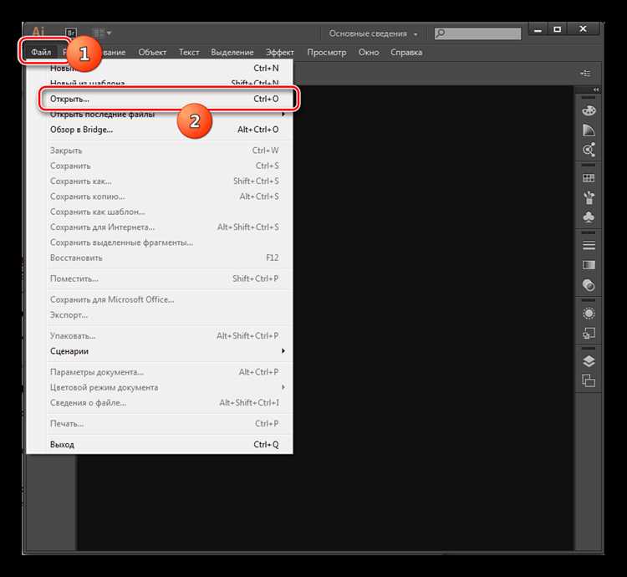Close the Illustrator window
The image size is (627, 577).
[584, 29]
